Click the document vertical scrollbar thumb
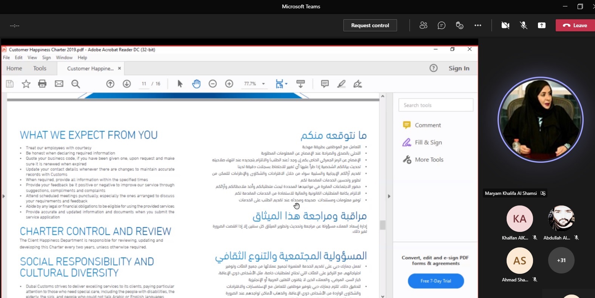 point(383,225)
